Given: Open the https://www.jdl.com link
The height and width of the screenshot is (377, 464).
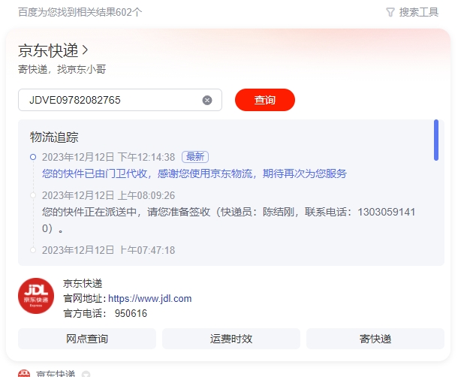Looking at the screenshot, I should [x=149, y=298].
